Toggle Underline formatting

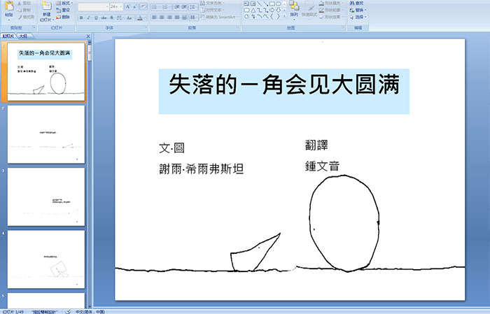coord(96,17)
